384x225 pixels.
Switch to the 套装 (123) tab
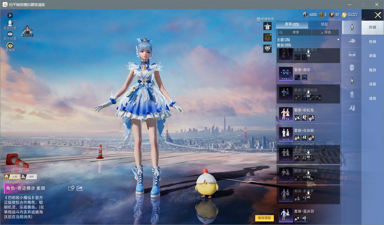[292, 24]
